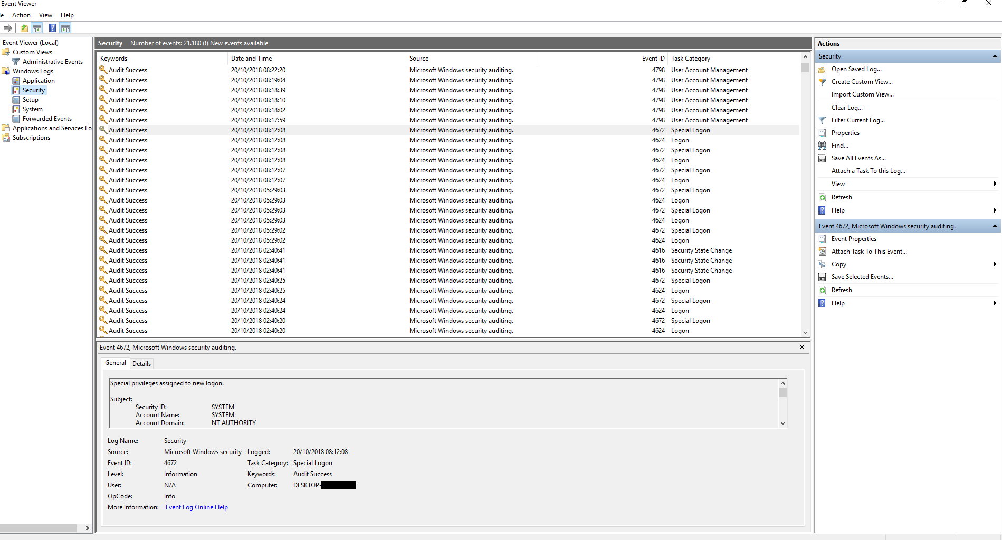Expand the Copy submenu arrow

995,264
